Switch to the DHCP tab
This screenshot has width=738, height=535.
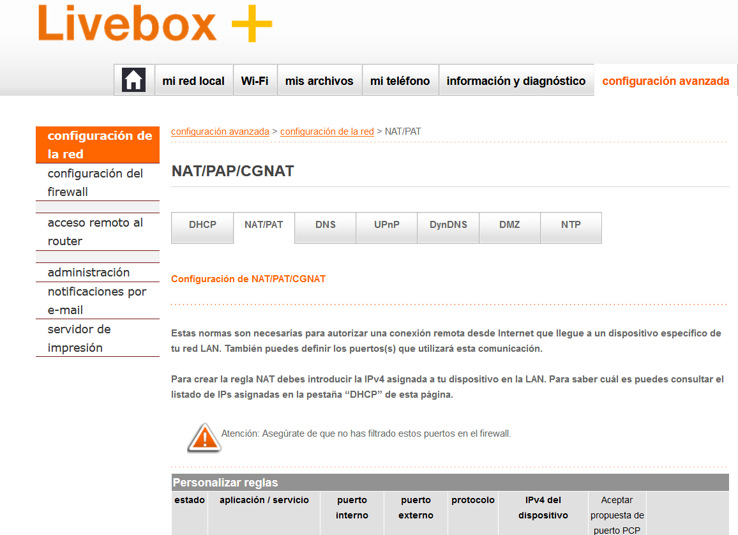202,227
